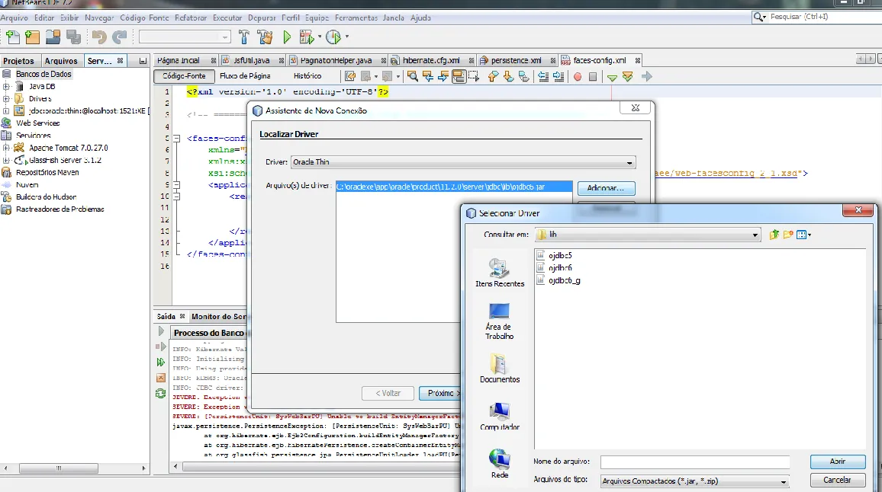The width and height of the screenshot is (882, 492).
Task: Open the Driver dropdown showing Oracle Thin
Action: 462,162
